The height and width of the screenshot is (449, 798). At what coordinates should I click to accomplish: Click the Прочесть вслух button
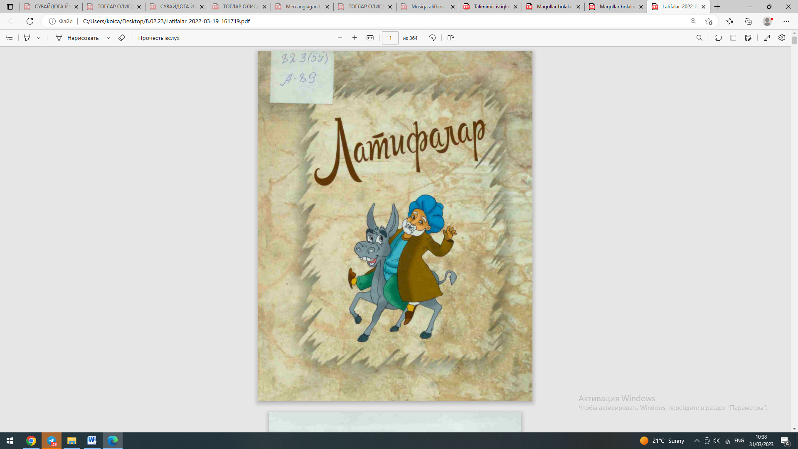[159, 38]
